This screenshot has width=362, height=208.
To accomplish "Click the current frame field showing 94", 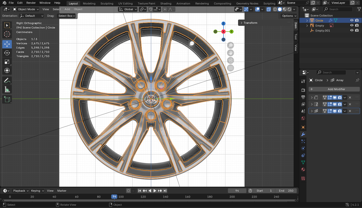I will pos(237,191).
